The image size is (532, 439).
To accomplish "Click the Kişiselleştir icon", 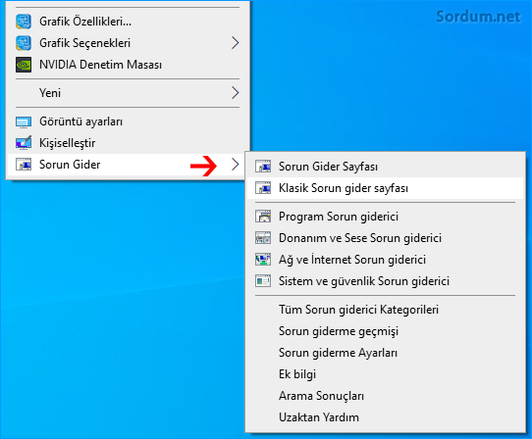I will 24,143.
